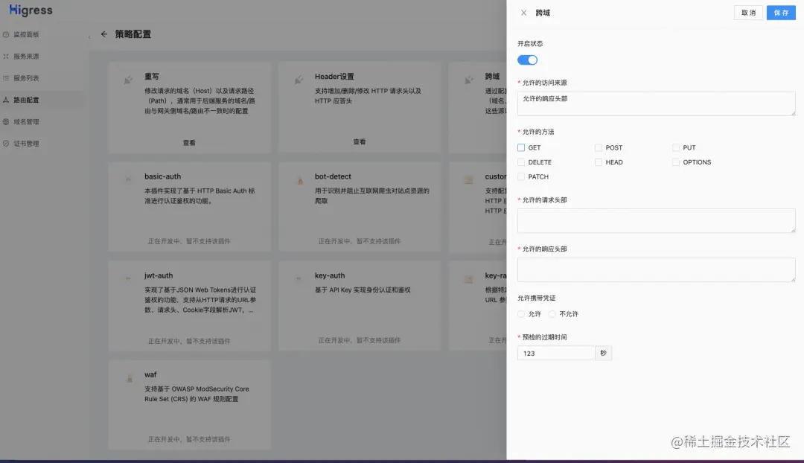This screenshot has height=463, width=804.
Task: Check the DELETE method checkbox
Action: click(521, 162)
